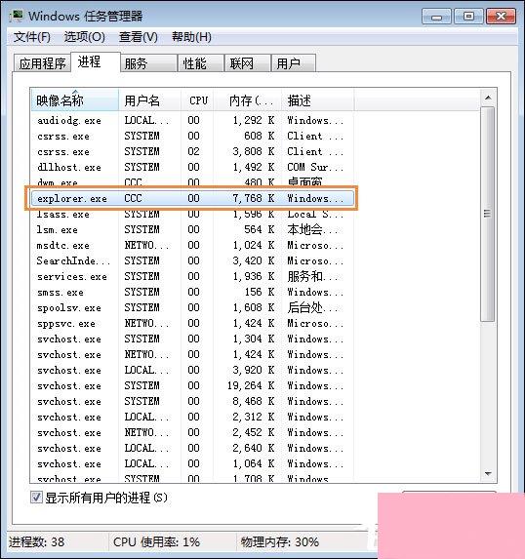Click 进程数: 38 in status bar
The width and height of the screenshot is (525, 559).
click(x=37, y=542)
